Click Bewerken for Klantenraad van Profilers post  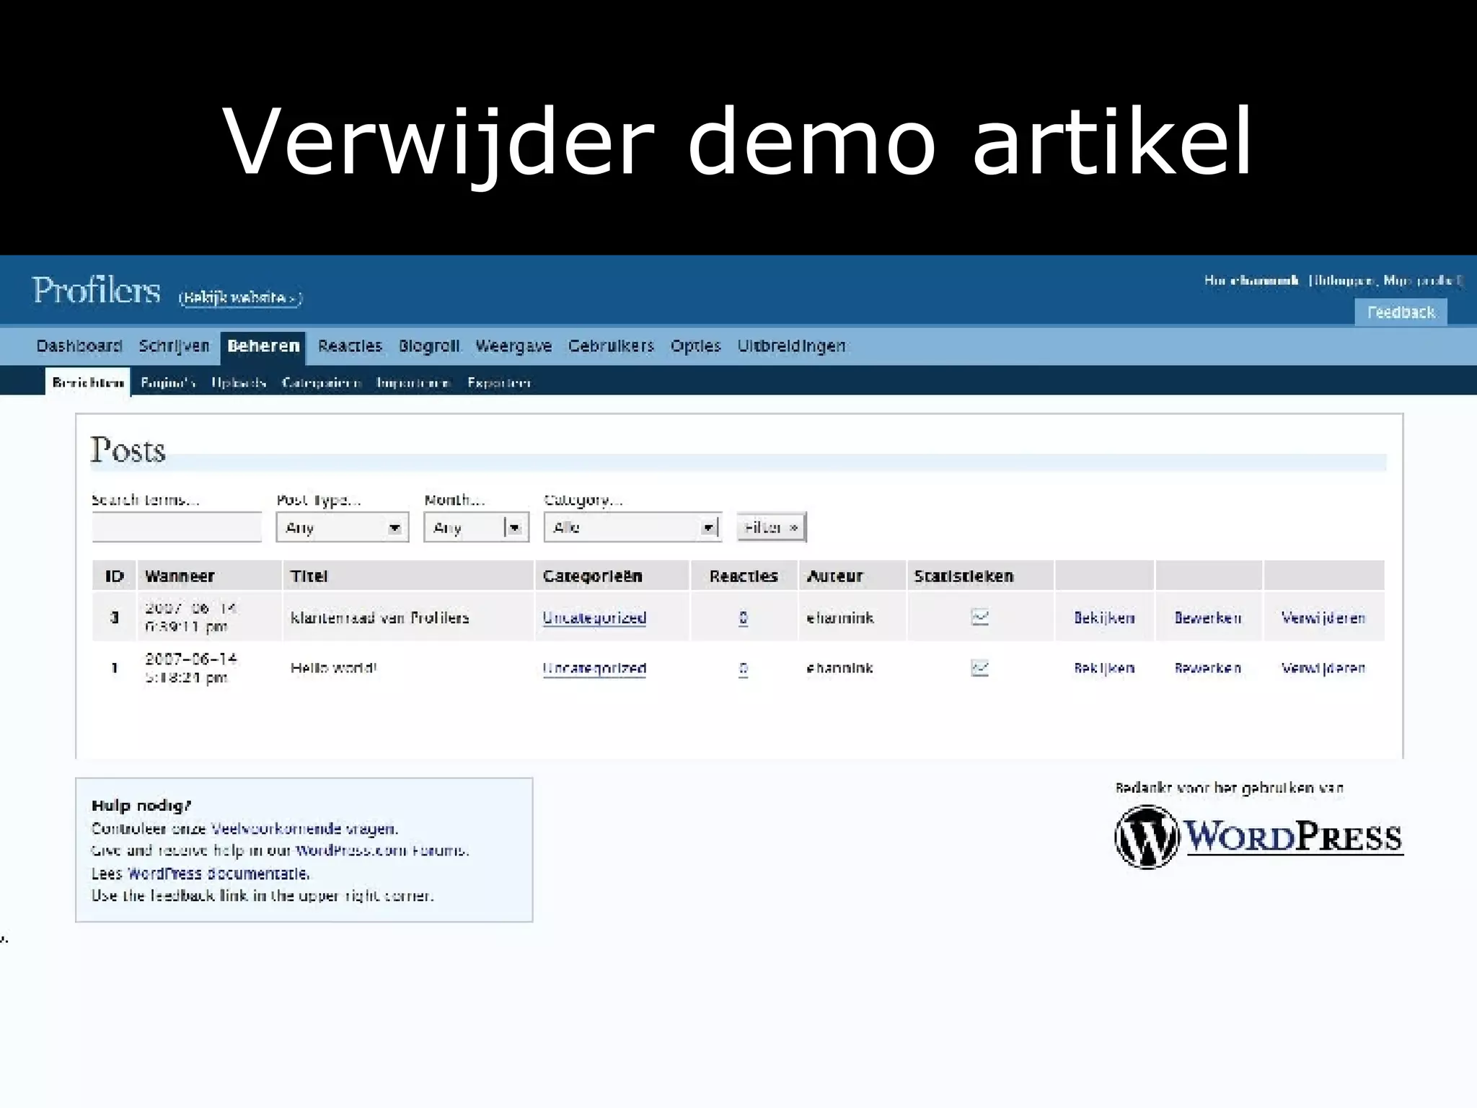pos(1207,617)
